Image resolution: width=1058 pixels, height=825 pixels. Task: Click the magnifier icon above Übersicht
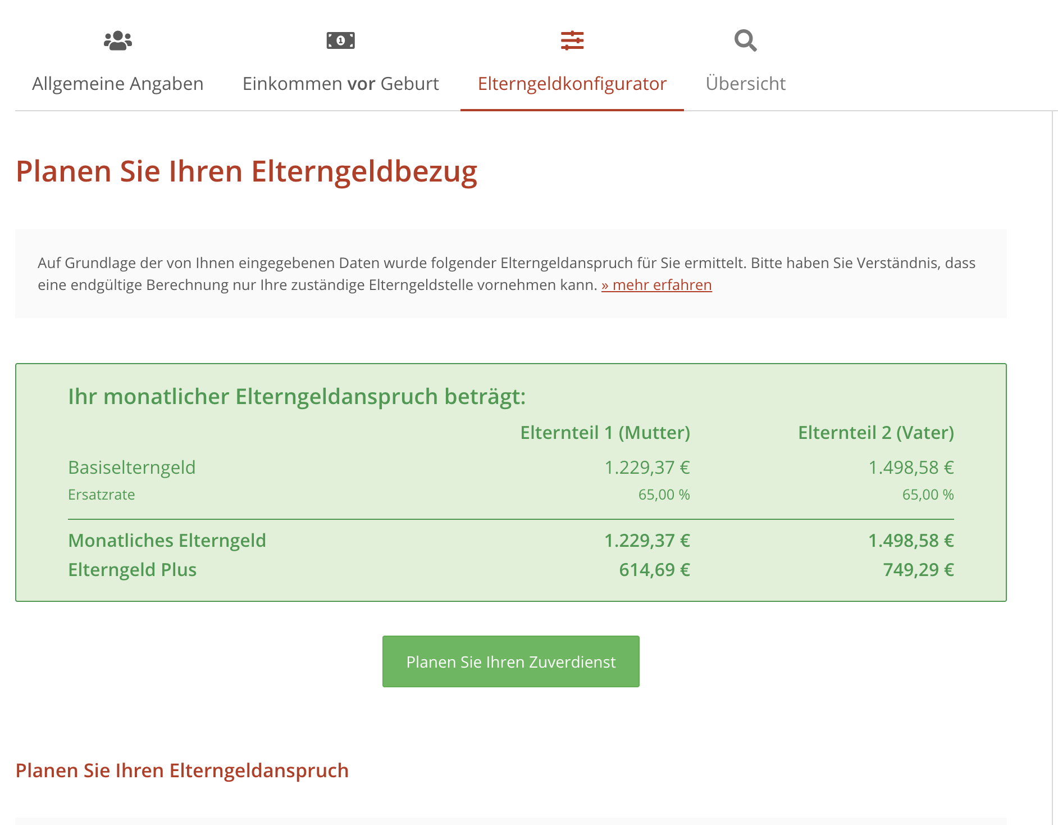pos(746,40)
